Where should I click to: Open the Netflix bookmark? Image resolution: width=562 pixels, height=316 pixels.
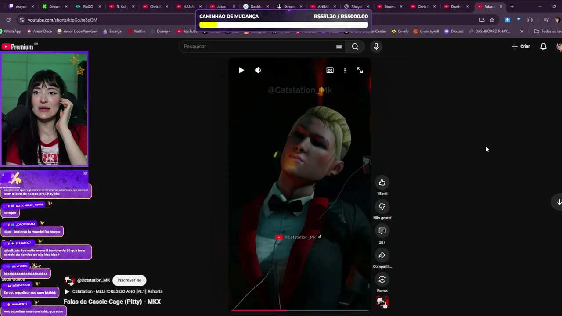coord(137,31)
